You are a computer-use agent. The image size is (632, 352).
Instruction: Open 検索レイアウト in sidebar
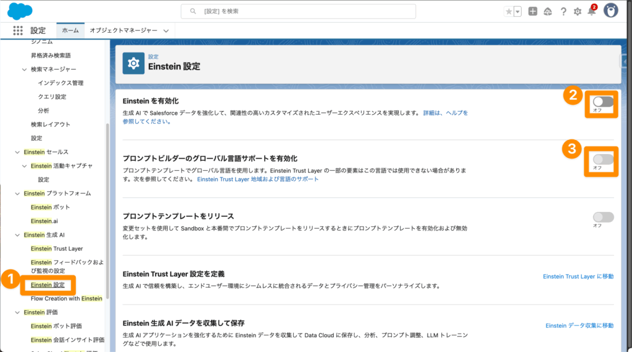(x=51, y=125)
